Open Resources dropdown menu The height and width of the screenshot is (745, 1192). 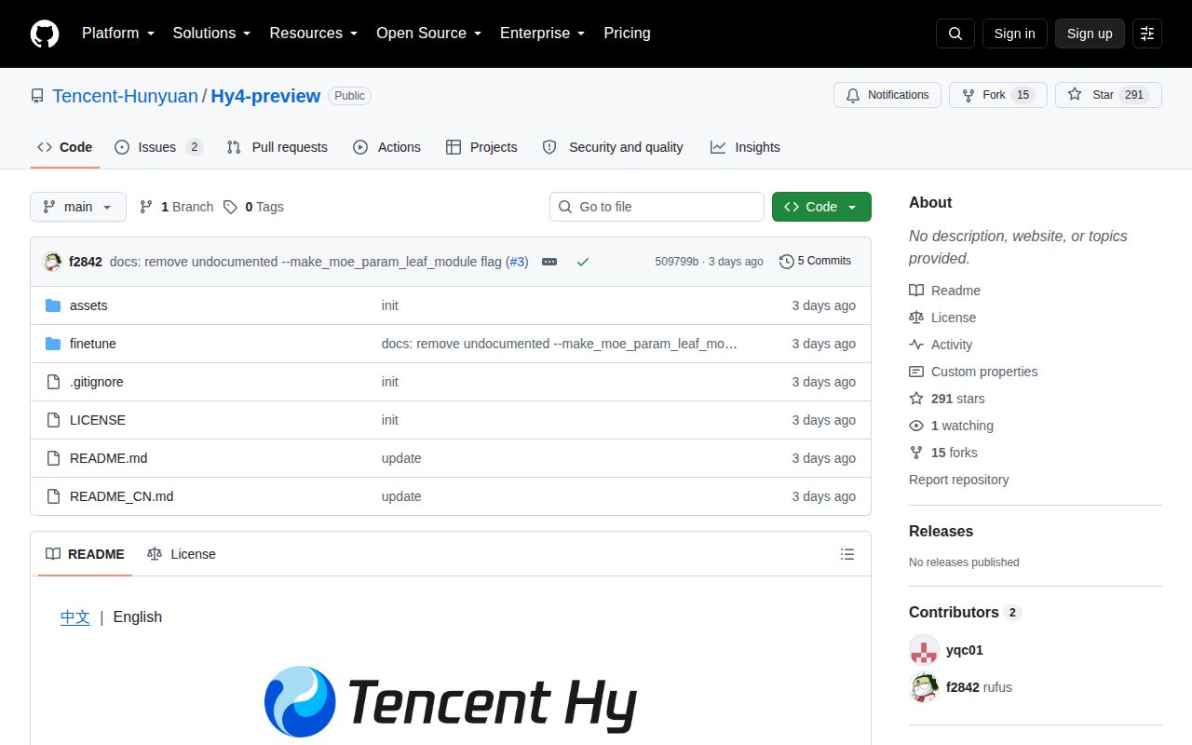pos(314,34)
